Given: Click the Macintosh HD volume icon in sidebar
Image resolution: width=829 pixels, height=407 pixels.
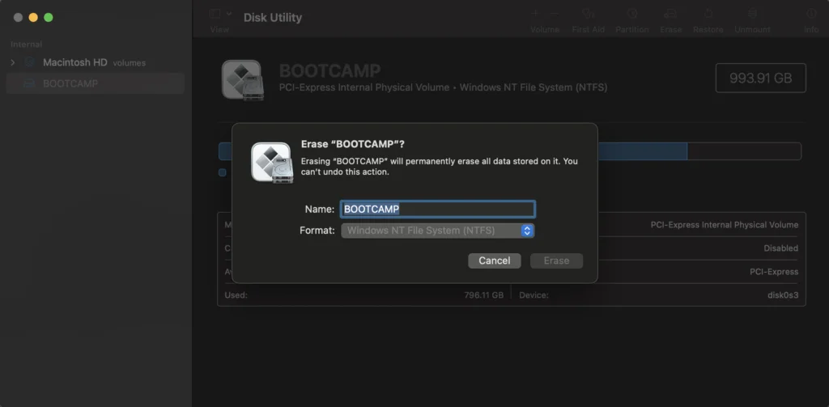Looking at the screenshot, I should point(30,62).
